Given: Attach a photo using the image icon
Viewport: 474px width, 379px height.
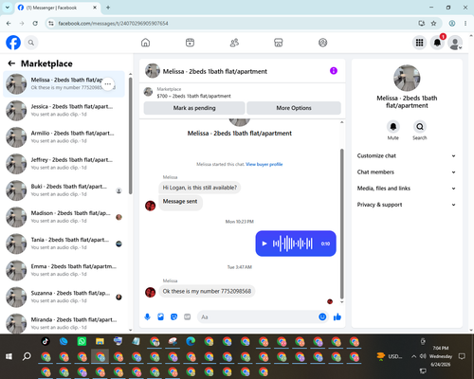Looking at the screenshot, I should pyautogui.click(x=160, y=316).
